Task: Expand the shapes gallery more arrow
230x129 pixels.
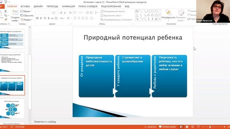Action: pyautogui.click(x=160, y=19)
